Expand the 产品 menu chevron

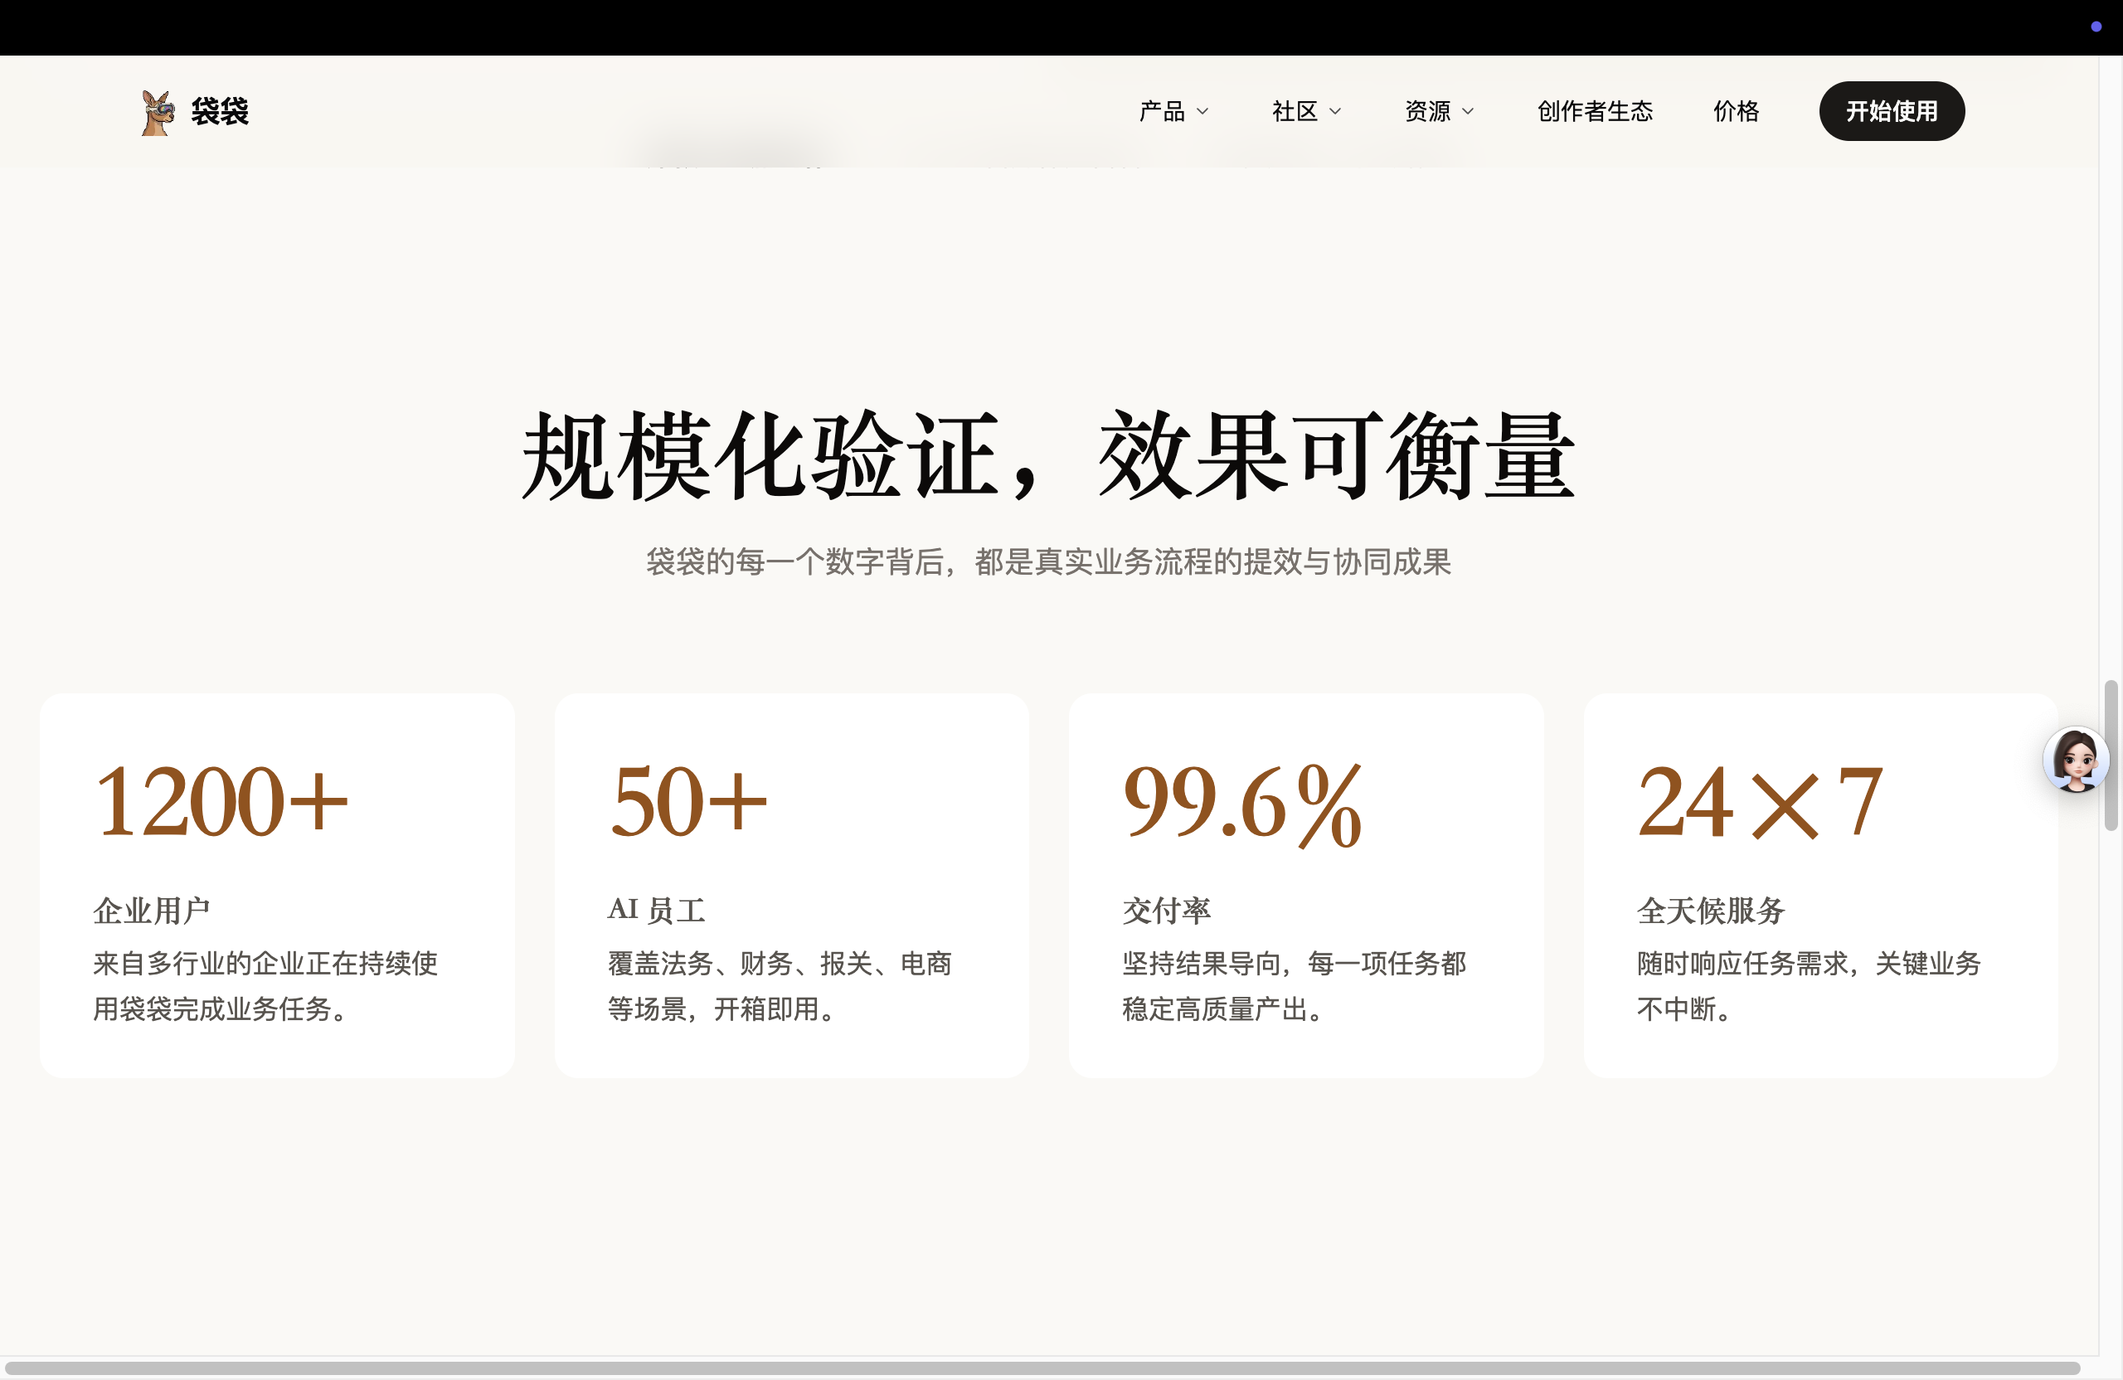[1202, 111]
